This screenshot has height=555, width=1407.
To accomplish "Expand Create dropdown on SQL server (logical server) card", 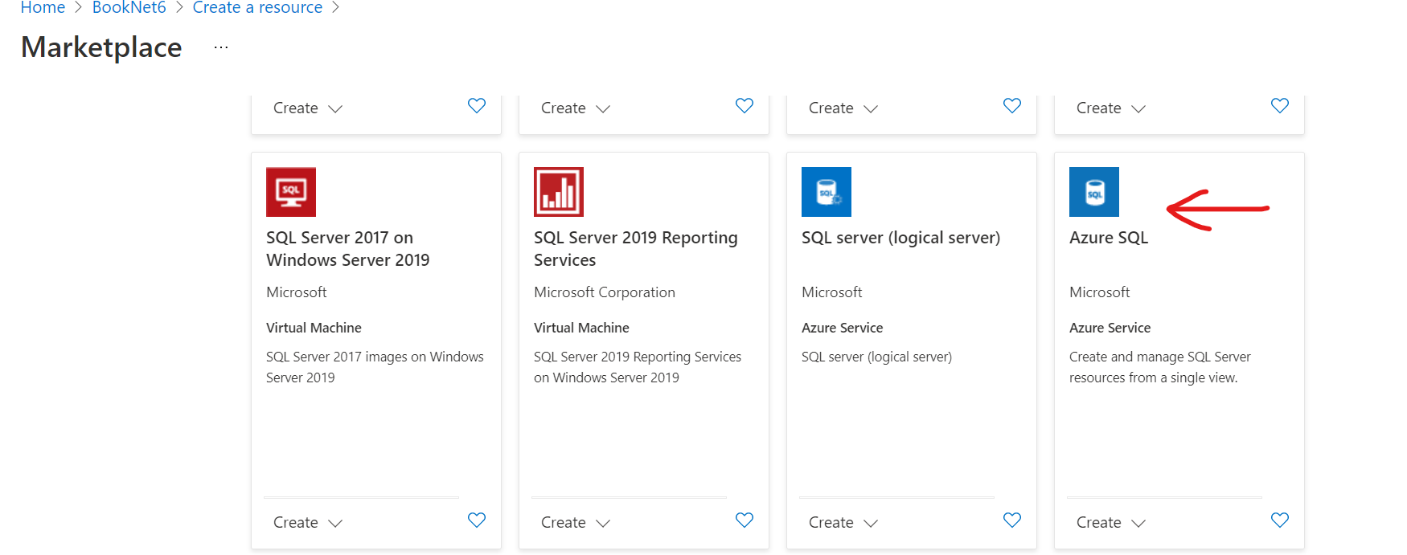I will coord(843,522).
